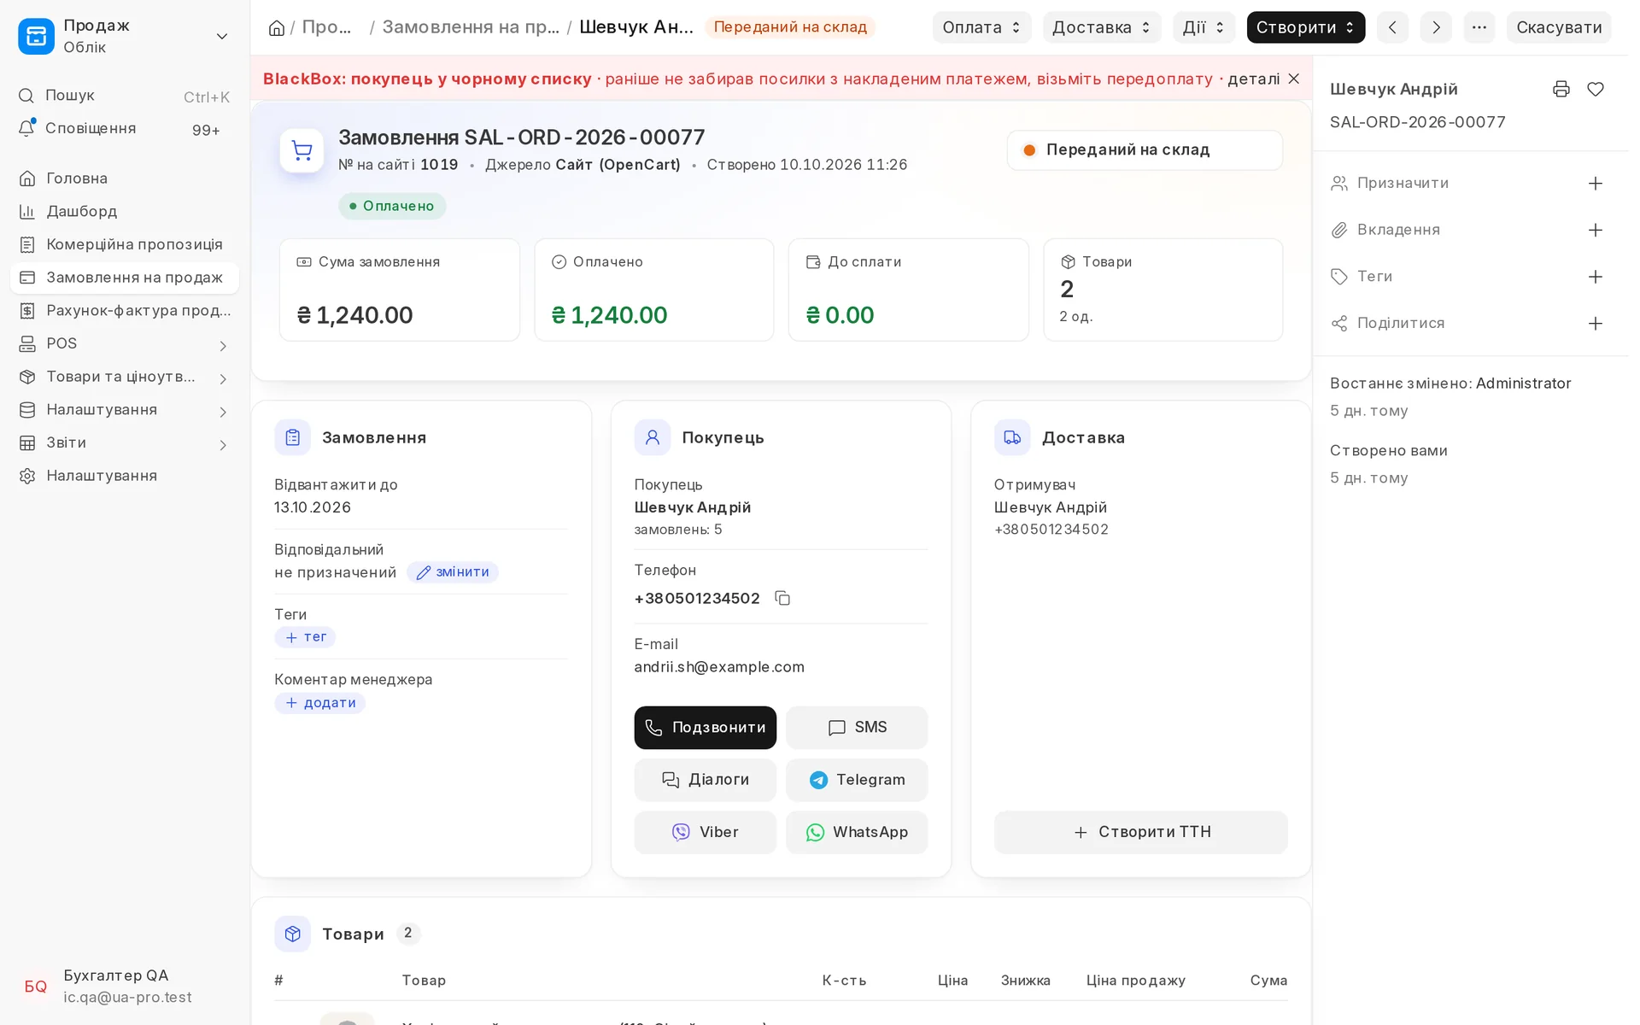Expand the POS sidebar section
1640x1025 pixels.
click(223, 346)
